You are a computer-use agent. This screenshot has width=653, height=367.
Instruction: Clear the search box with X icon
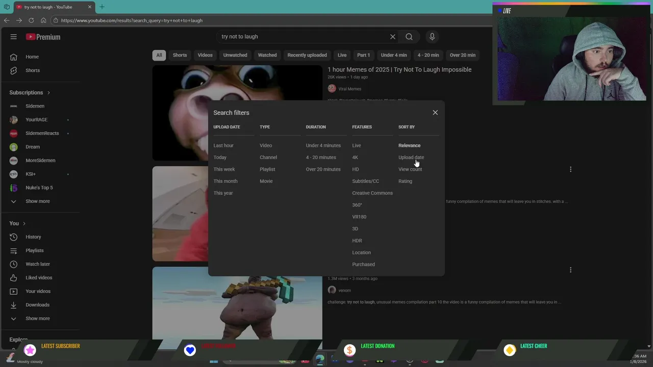[393, 37]
